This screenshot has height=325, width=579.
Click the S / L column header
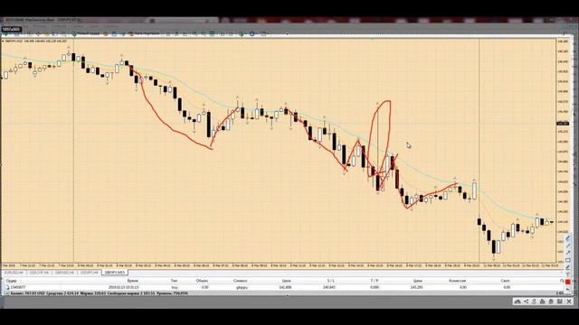click(x=330, y=281)
